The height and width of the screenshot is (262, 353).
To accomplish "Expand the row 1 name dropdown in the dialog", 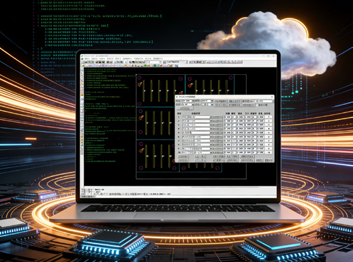I will click(211, 117).
